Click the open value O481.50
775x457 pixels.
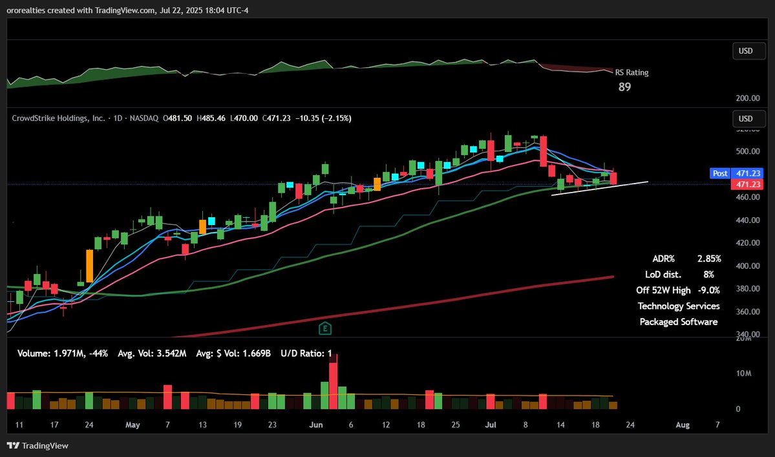click(178, 118)
